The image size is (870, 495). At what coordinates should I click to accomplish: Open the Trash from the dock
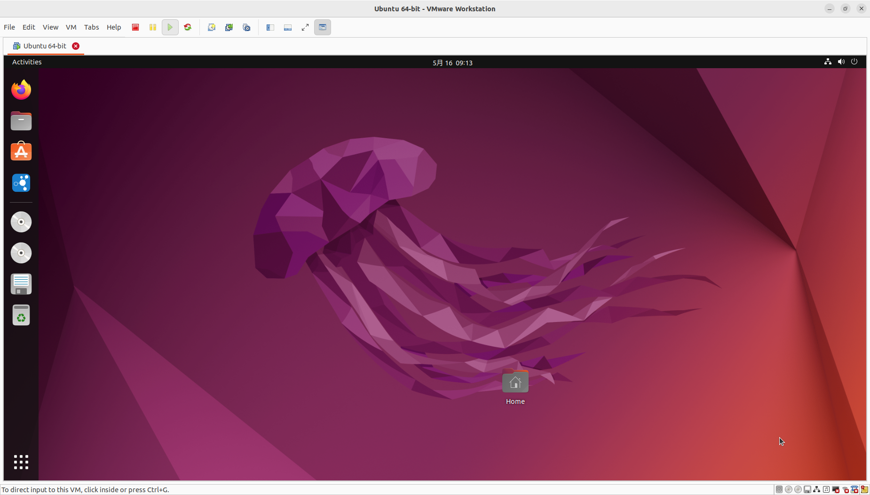click(21, 315)
